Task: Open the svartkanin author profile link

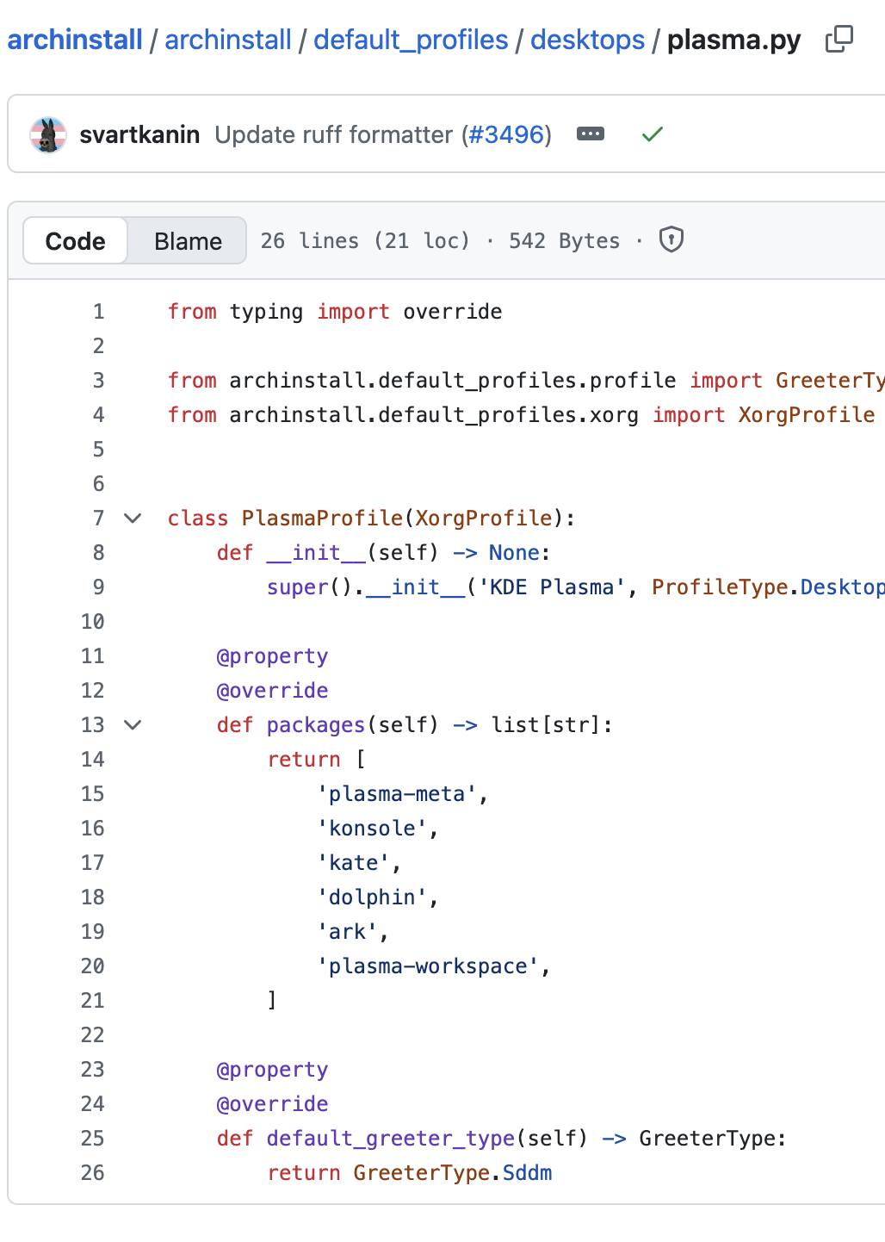Action: pos(139,134)
